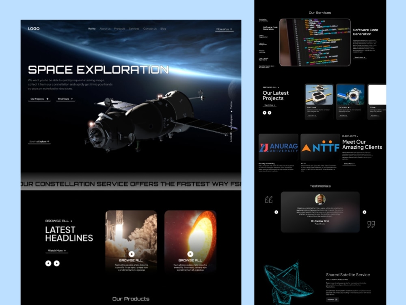Select Software Code Generation in service list
The height and width of the screenshot is (305, 406).
click(x=270, y=28)
